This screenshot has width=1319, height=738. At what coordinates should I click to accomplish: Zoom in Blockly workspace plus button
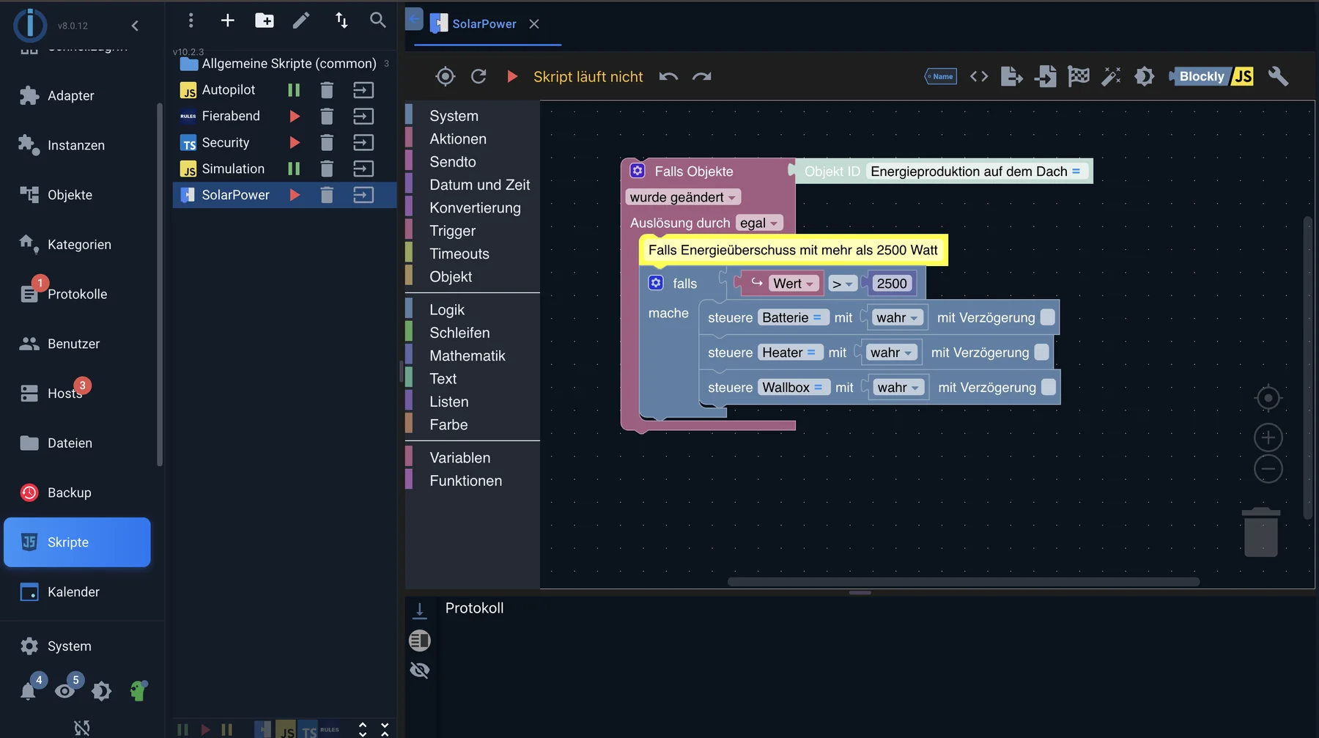(x=1268, y=438)
